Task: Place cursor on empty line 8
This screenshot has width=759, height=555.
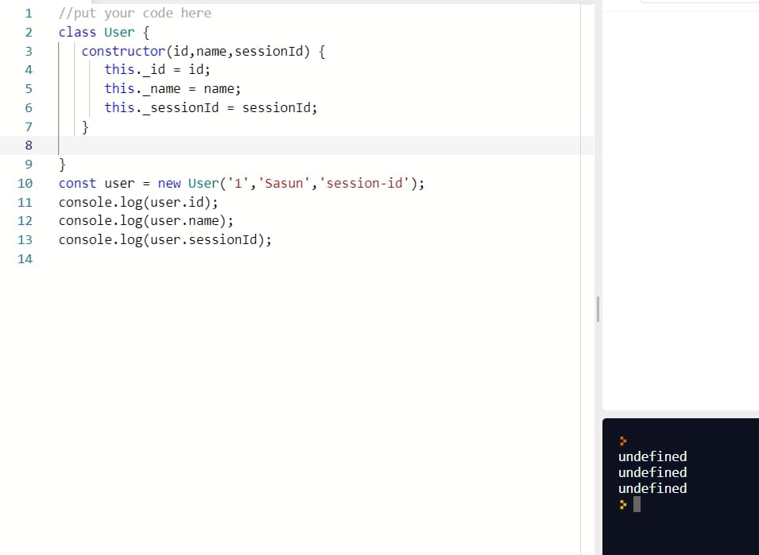Action: [319, 146]
